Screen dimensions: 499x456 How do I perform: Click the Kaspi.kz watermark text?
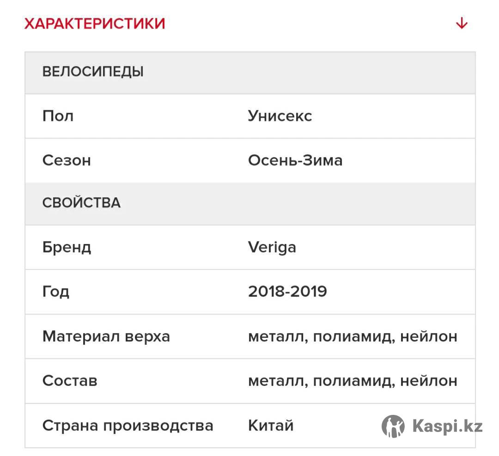(x=447, y=426)
